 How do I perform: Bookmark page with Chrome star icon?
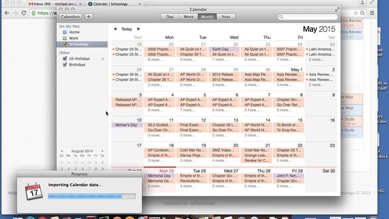click(356, 13)
